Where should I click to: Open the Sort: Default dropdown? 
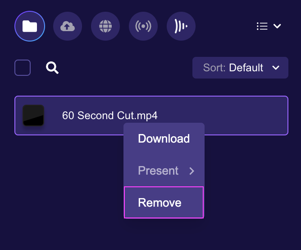coord(240,68)
